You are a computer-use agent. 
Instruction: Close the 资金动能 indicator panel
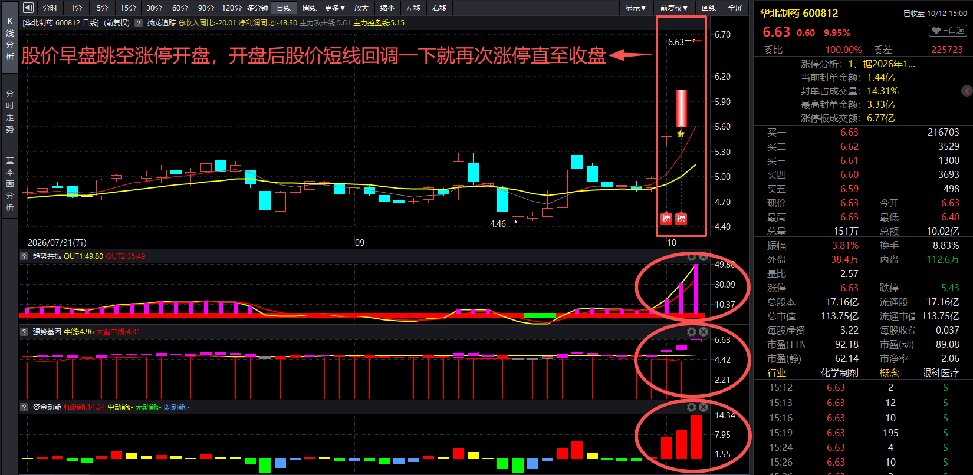[704, 407]
